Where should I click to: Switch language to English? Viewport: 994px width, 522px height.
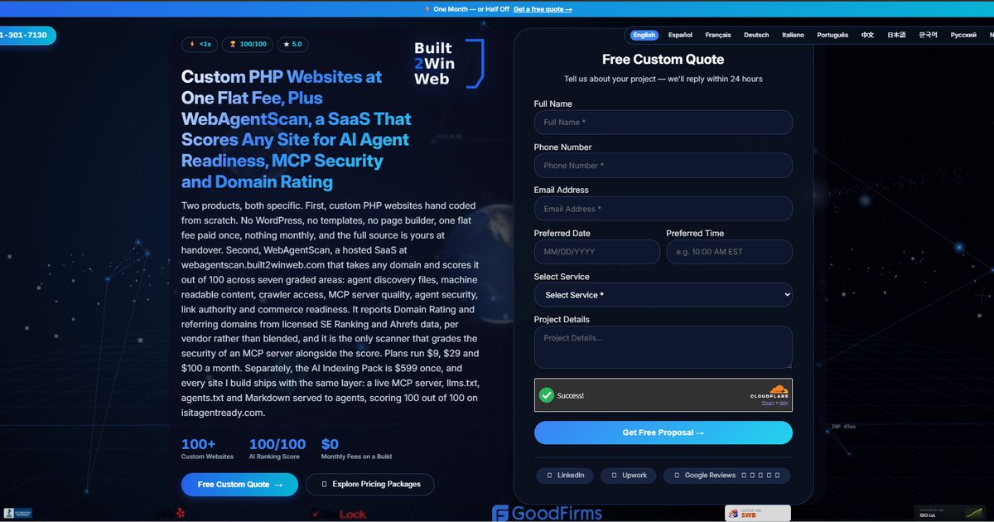point(644,35)
